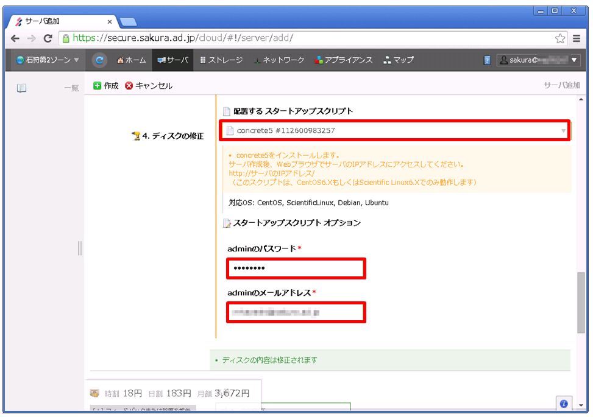This screenshot has width=593, height=417.
Task: Click the book icon in left sidebar
Action: coord(22,88)
